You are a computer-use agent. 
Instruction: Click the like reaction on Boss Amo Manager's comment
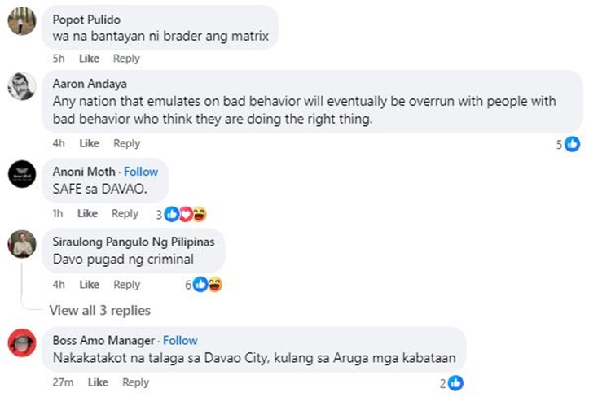[x=455, y=383]
